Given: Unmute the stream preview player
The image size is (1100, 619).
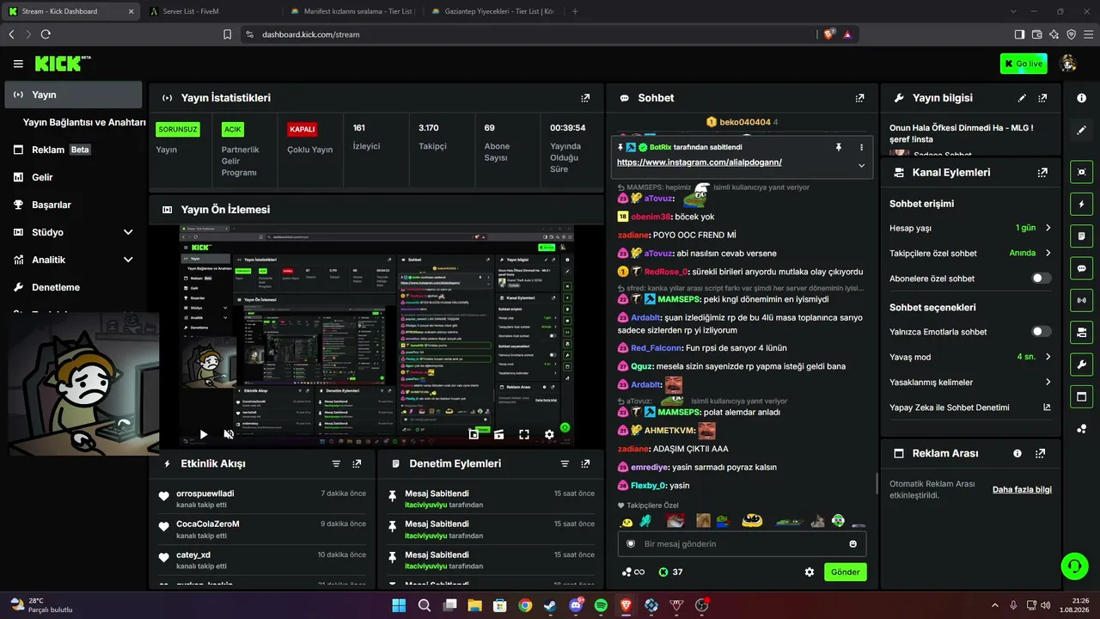Looking at the screenshot, I should click(229, 434).
